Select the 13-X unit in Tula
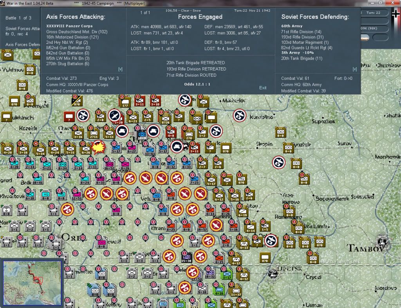 point(142,135)
